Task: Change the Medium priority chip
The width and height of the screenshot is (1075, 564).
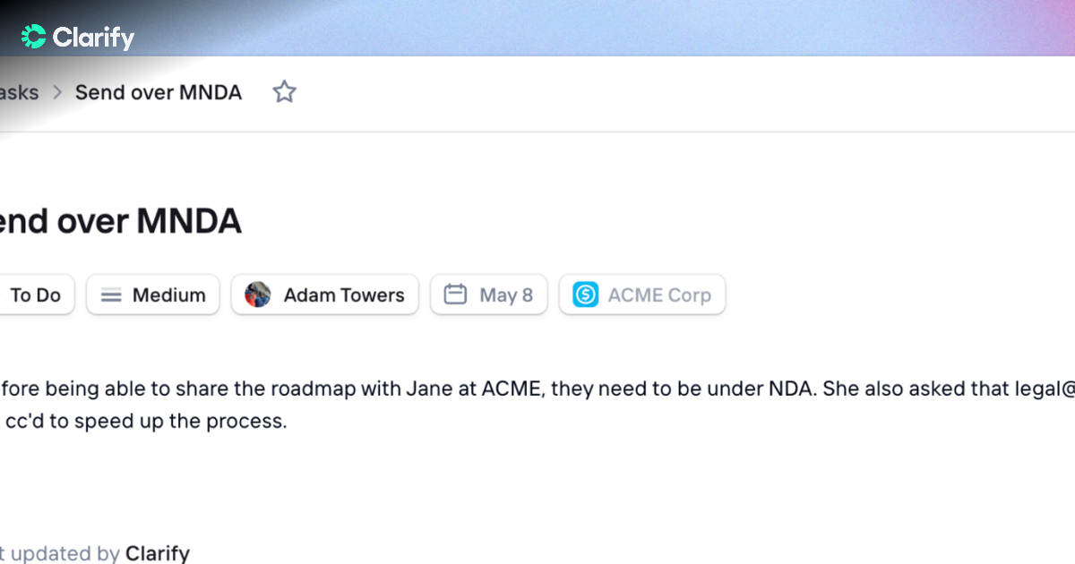Action: coord(153,295)
